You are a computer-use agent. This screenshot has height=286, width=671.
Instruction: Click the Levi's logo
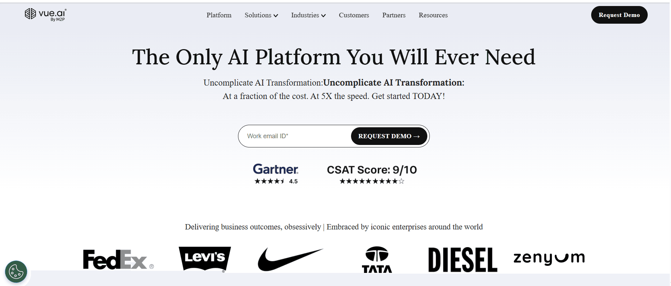point(205,259)
